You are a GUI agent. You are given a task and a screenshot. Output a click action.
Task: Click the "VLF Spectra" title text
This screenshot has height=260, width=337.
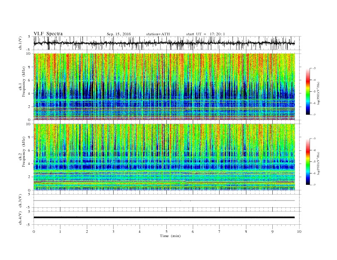[x=48, y=34]
